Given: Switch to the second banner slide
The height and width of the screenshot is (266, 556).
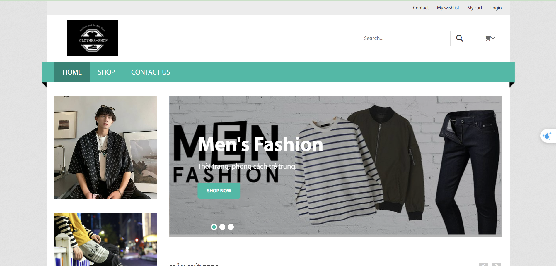Looking at the screenshot, I should (x=222, y=227).
